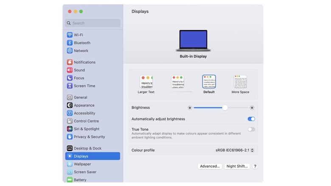Choose the unlabeled second resolution thumbnail

pyautogui.click(x=177, y=82)
